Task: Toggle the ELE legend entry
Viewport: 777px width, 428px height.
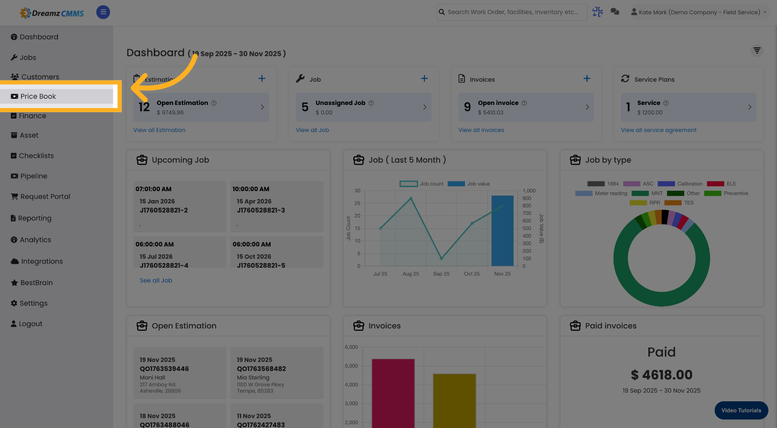Action: pos(722,184)
